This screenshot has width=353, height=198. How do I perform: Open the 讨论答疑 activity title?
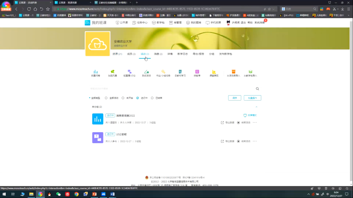(121, 134)
